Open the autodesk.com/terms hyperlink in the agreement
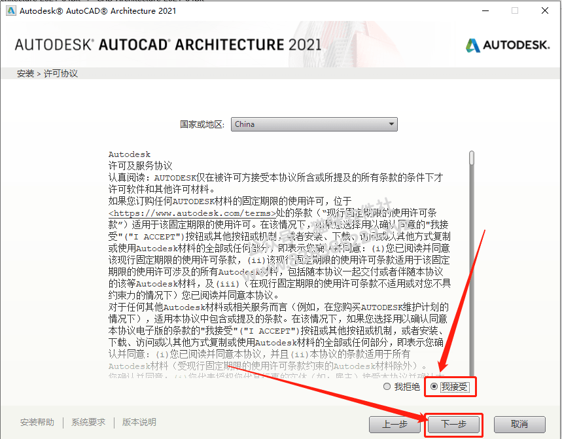Viewport: 562px width, 439px height. click(192, 213)
